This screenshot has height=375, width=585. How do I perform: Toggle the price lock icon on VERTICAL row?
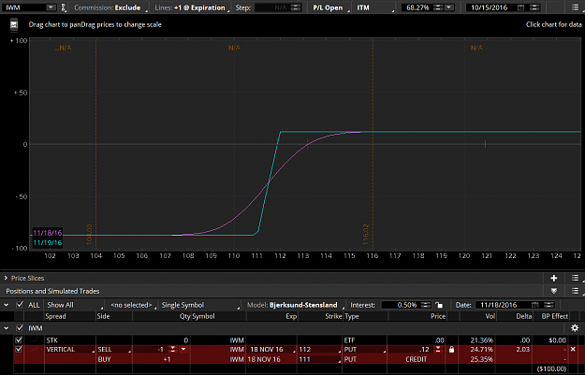(452, 349)
